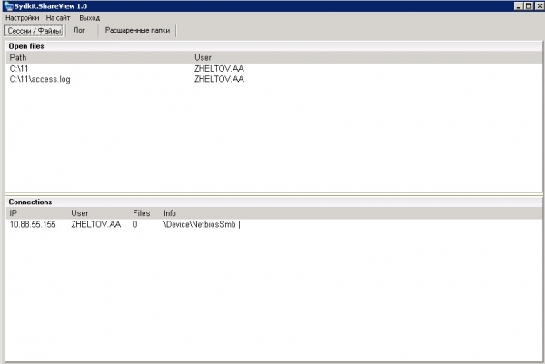The image size is (545, 364).
Task: Switch to the Сессии / Файлы tab
Action: (x=34, y=31)
